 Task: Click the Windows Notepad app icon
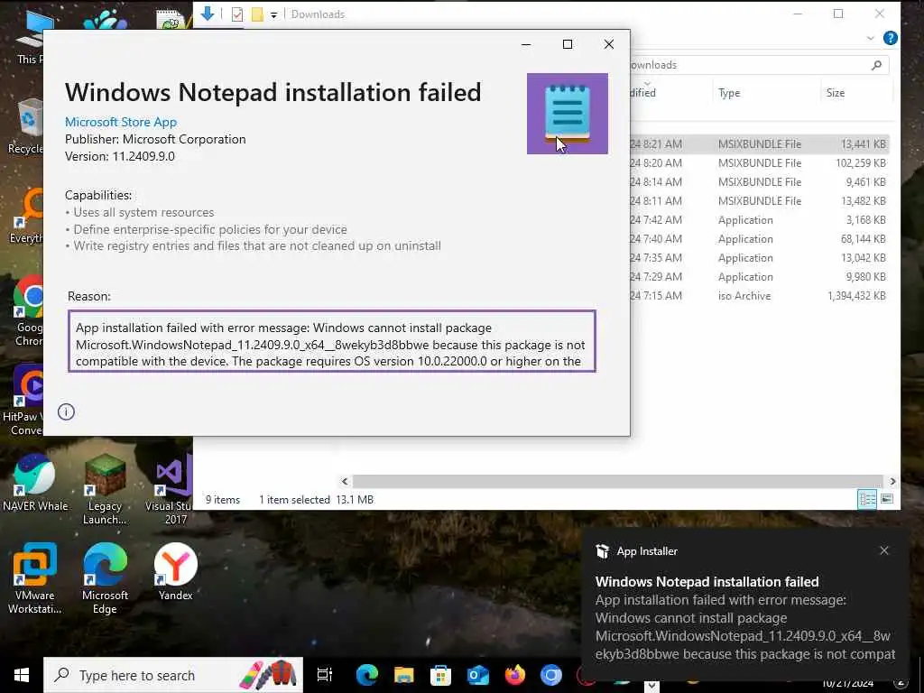(x=567, y=113)
